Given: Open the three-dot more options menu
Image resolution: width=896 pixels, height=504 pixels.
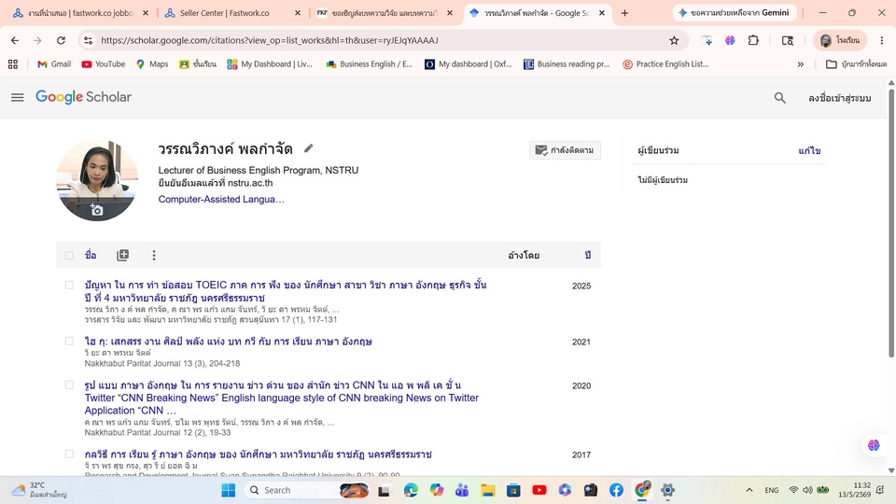Looking at the screenshot, I should [x=154, y=256].
